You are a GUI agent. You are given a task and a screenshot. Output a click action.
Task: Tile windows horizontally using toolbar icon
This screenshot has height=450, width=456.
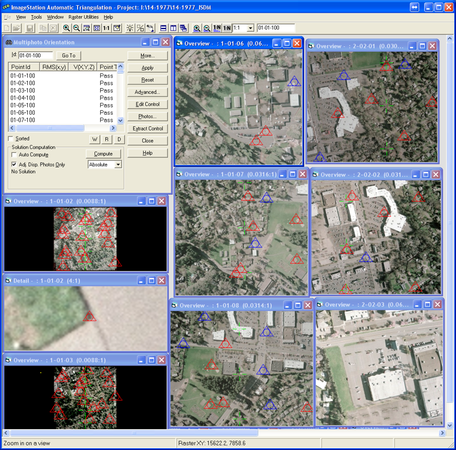click(x=164, y=28)
